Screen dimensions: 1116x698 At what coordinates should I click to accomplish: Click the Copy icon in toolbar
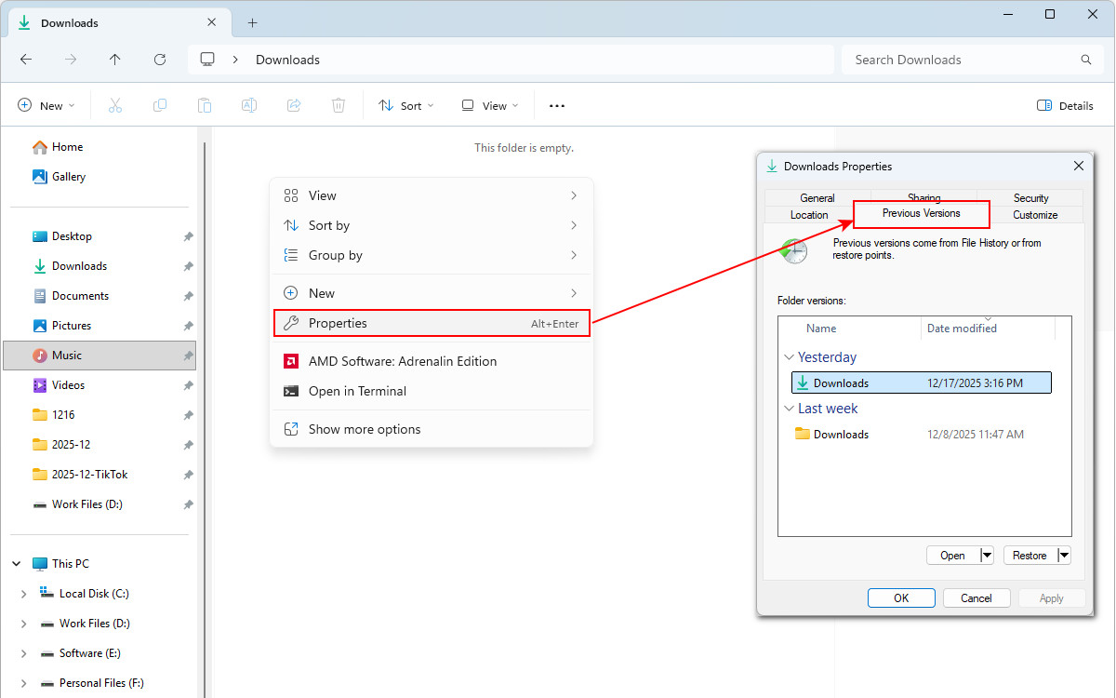click(x=160, y=106)
